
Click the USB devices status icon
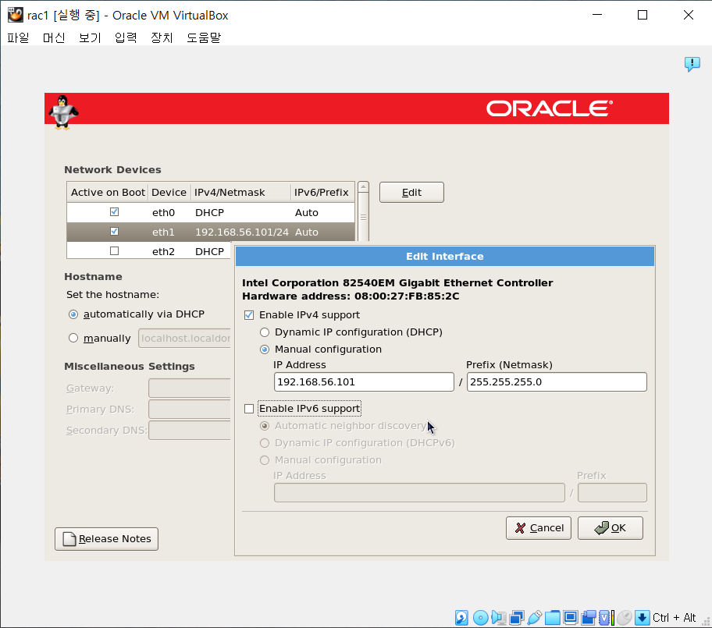535,618
